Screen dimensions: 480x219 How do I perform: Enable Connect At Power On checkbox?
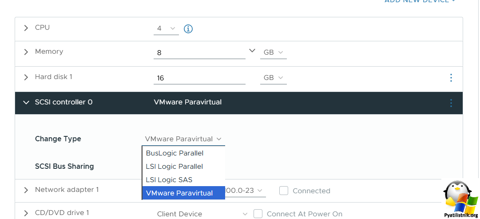coord(258,214)
